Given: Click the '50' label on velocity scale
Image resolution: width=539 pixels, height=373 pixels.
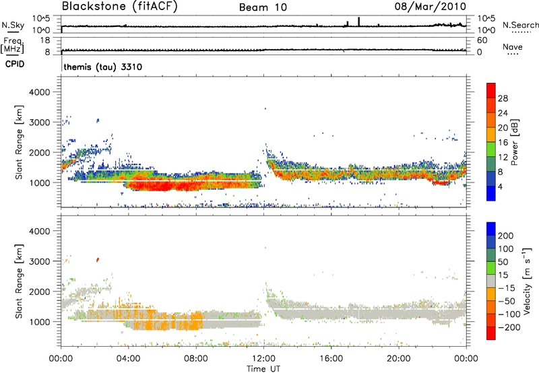Looking at the screenshot, I should coord(503,262).
